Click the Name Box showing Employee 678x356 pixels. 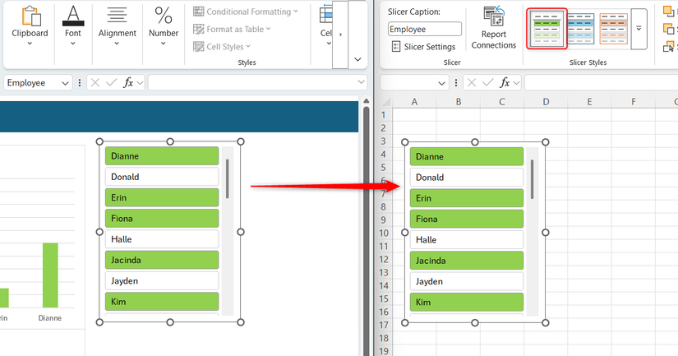point(32,82)
